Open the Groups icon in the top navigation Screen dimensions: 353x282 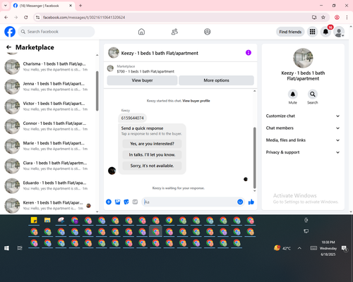point(208,32)
